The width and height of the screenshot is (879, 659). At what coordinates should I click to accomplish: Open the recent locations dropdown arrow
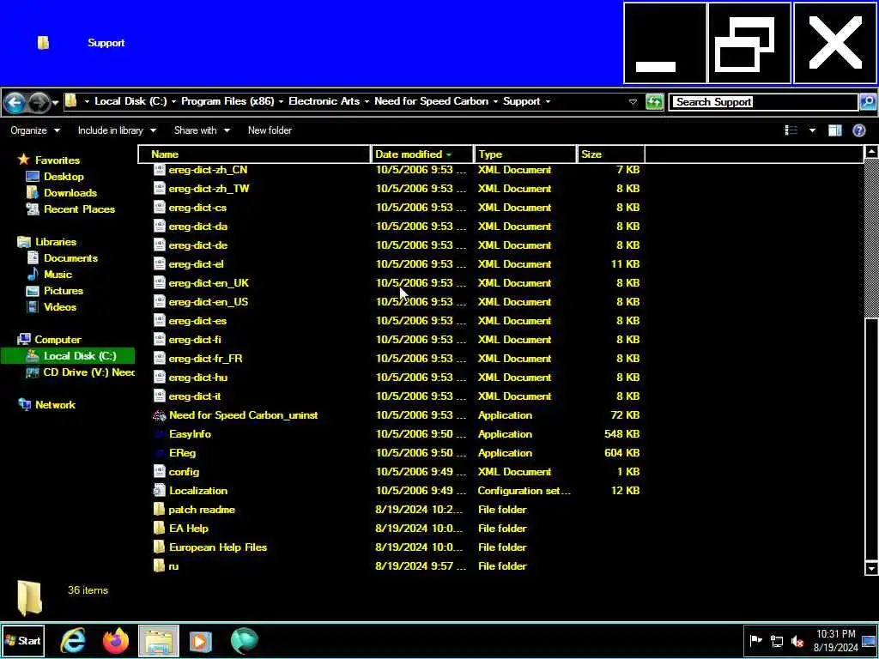55,103
